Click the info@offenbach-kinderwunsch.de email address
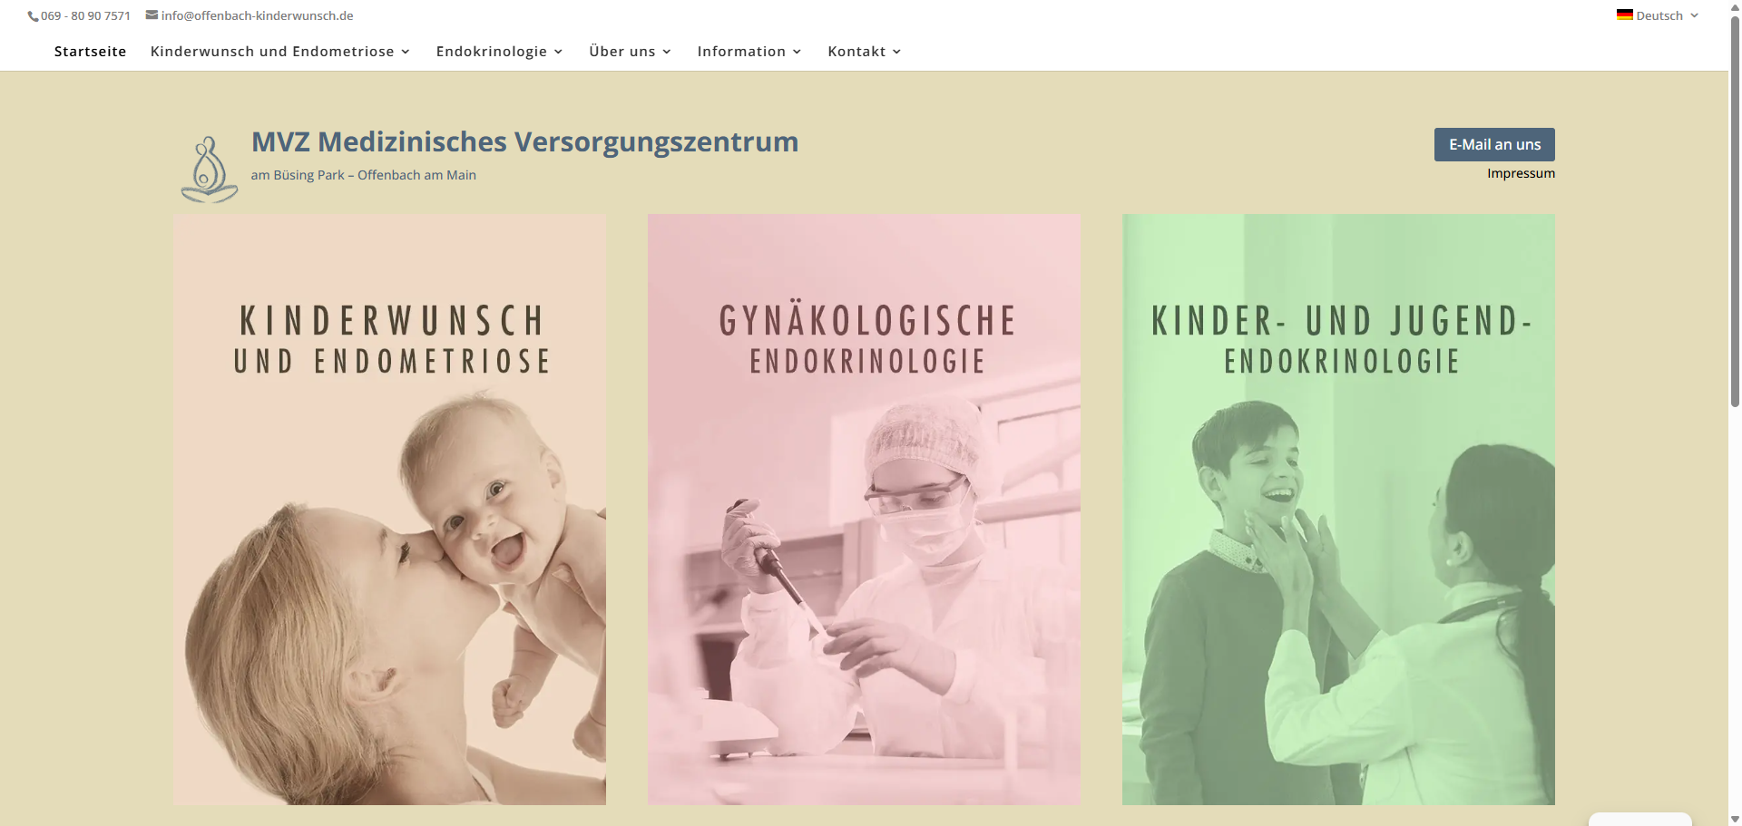1742x826 pixels. click(x=257, y=15)
